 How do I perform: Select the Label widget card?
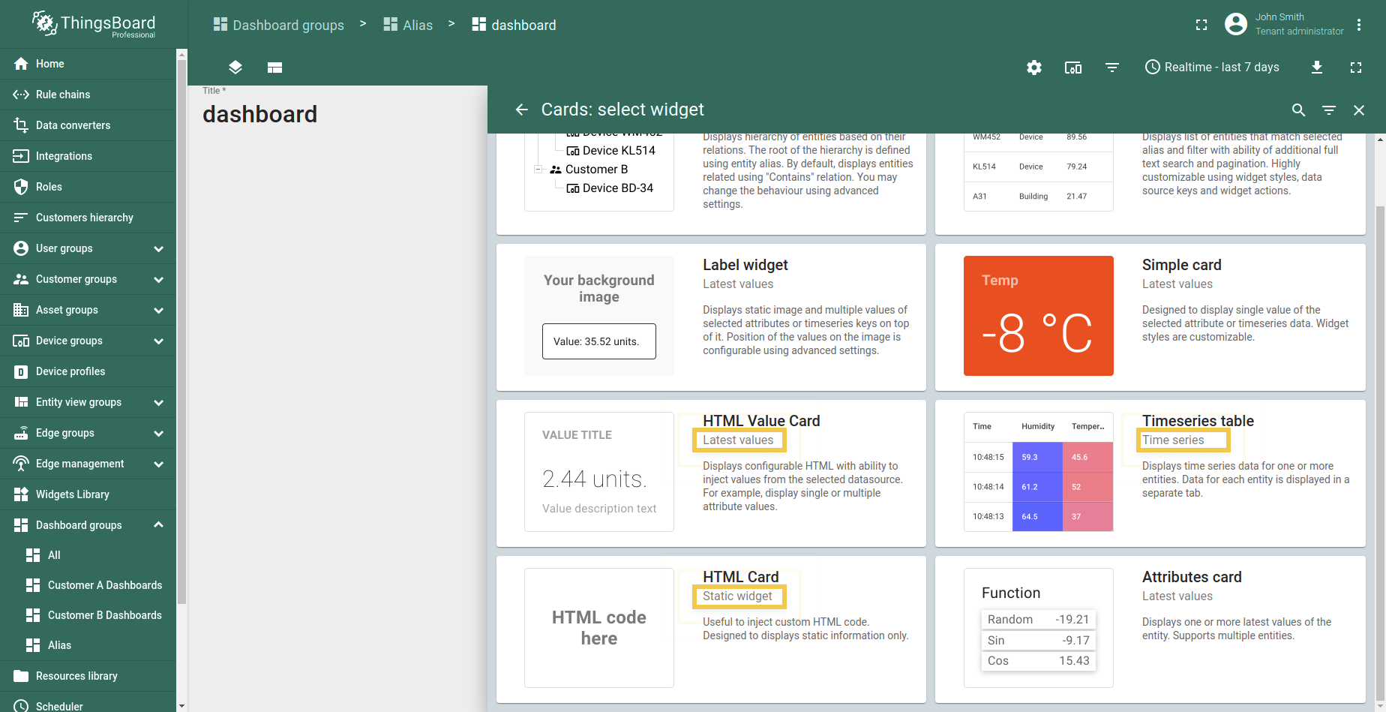[x=711, y=317]
